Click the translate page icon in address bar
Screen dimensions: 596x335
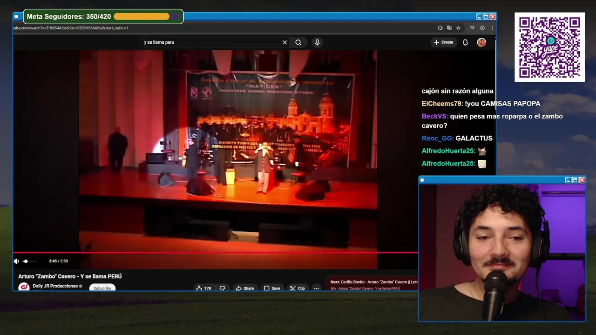pyautogui.click(x=449, y=28)
